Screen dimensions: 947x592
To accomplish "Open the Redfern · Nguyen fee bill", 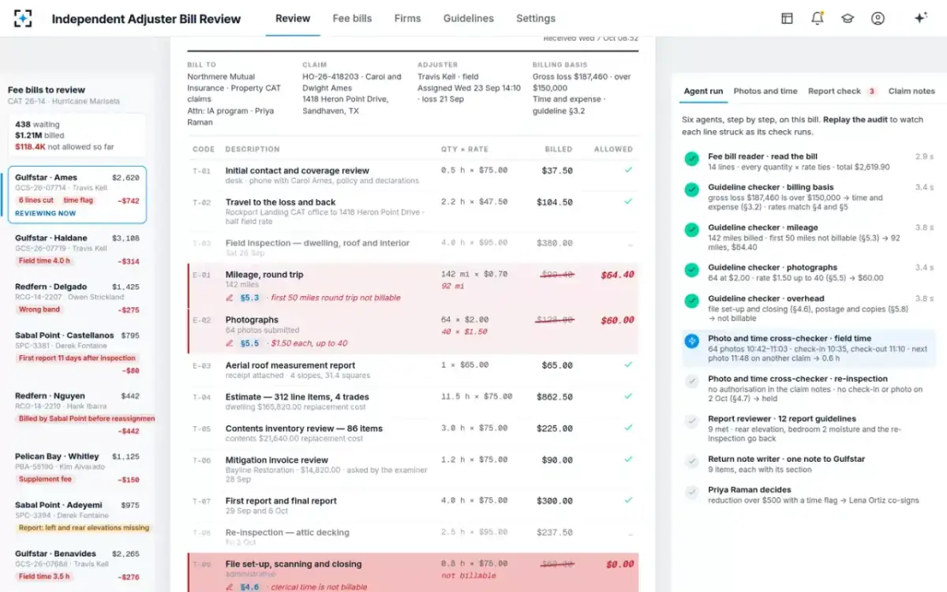I will (x=77, y=413).
